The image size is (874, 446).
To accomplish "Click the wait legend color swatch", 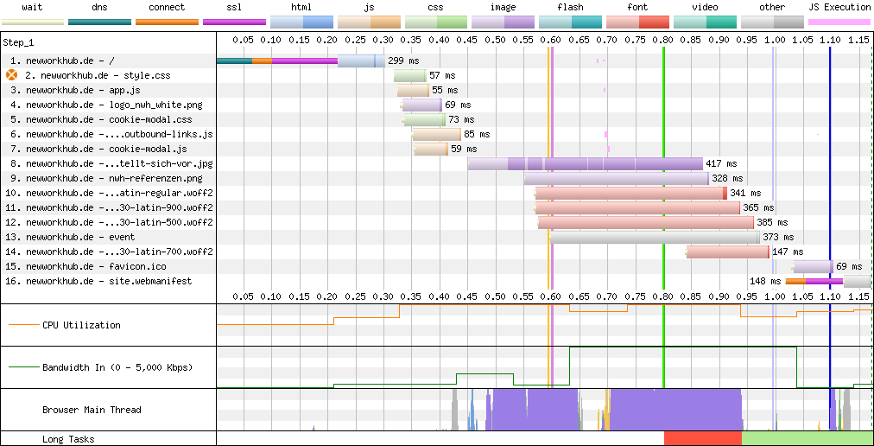I will [x=32, y=22].
